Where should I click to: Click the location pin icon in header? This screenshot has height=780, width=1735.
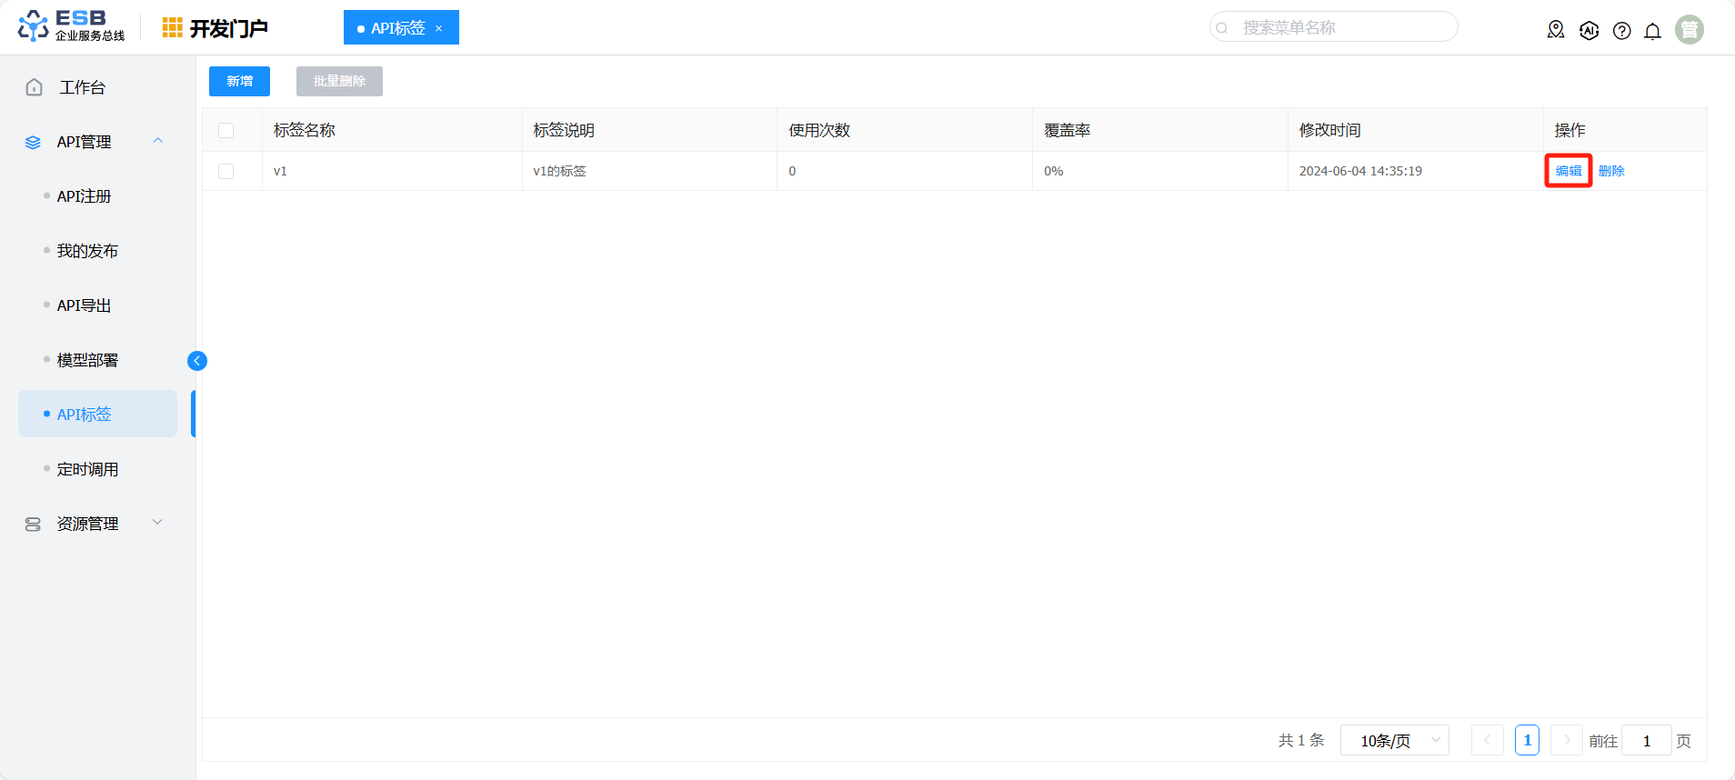click(x=1555, y=30)
